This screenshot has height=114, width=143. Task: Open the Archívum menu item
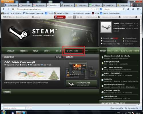11,51
